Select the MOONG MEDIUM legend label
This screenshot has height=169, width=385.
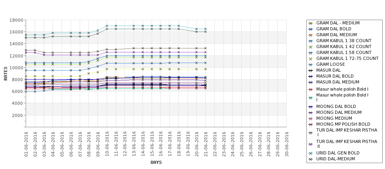334,118
